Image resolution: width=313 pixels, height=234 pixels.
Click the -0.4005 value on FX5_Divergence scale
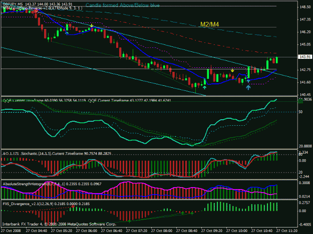click(x=305, y=225)
